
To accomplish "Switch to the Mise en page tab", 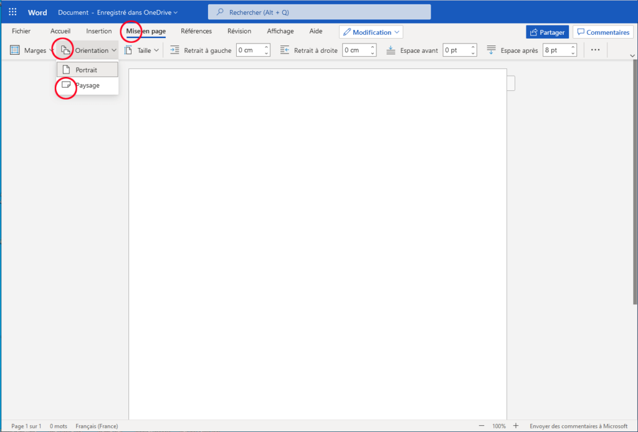I will (146, 31).
